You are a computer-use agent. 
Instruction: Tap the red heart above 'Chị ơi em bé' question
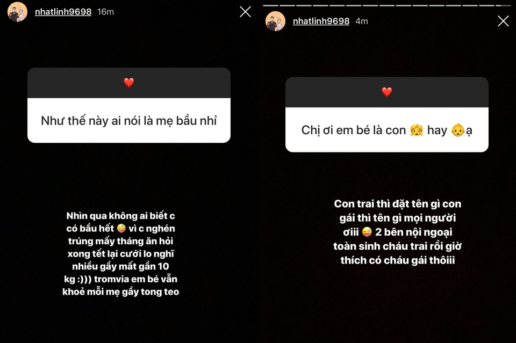point(387,92)
